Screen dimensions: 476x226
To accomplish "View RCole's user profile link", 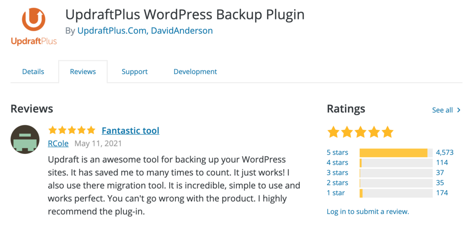I will [59, 144].
